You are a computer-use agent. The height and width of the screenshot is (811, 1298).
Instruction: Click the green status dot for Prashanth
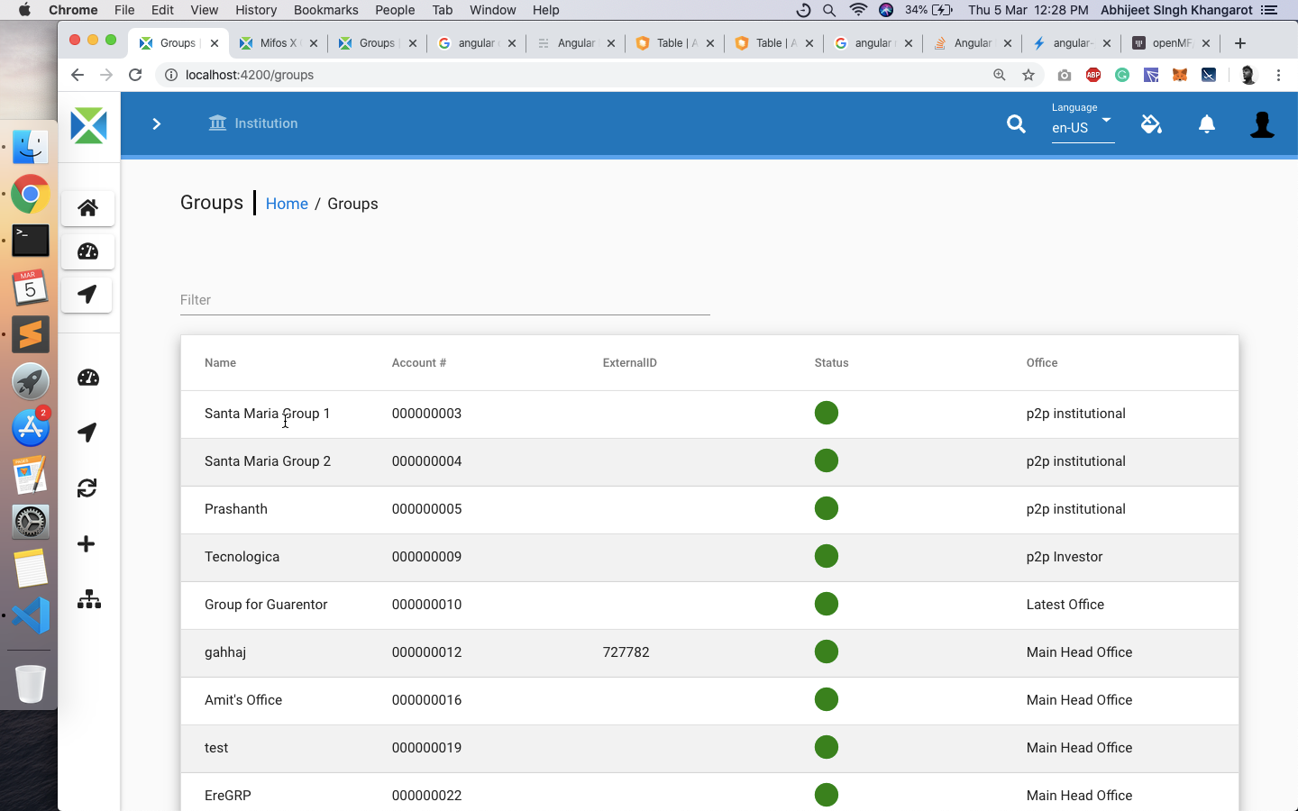click(x=827, y=508)
